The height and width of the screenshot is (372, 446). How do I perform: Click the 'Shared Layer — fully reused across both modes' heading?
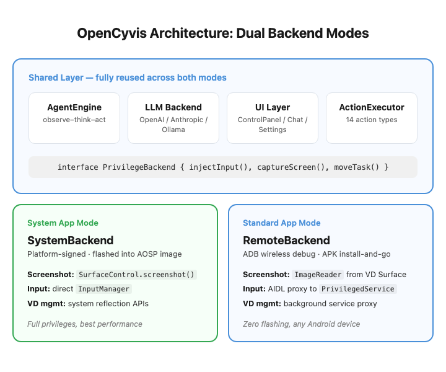tap(128, 77)
